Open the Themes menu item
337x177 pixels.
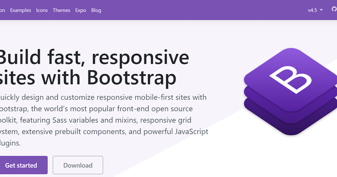(62, 10)
